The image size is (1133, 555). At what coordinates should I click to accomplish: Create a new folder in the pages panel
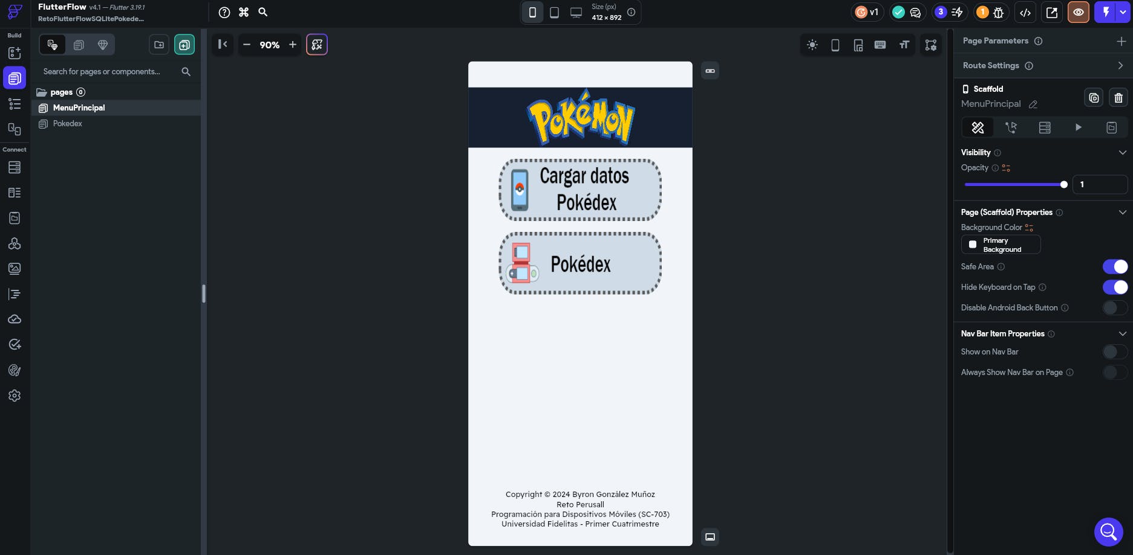coord(159,45)
